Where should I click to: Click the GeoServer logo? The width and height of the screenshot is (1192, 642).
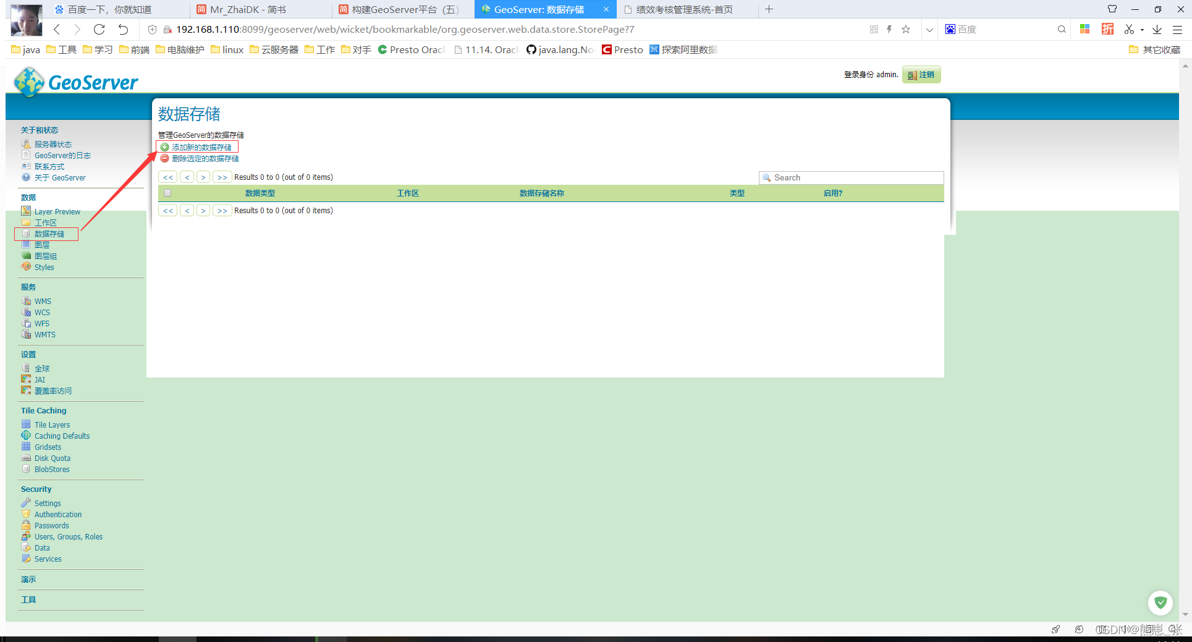point(76,82)
